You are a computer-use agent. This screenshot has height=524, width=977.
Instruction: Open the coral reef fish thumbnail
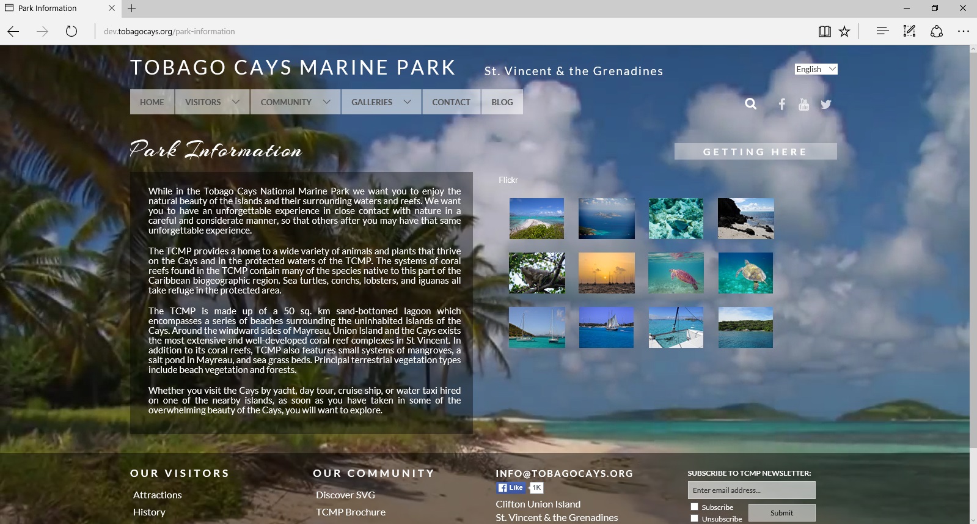(x=676, y=218)
